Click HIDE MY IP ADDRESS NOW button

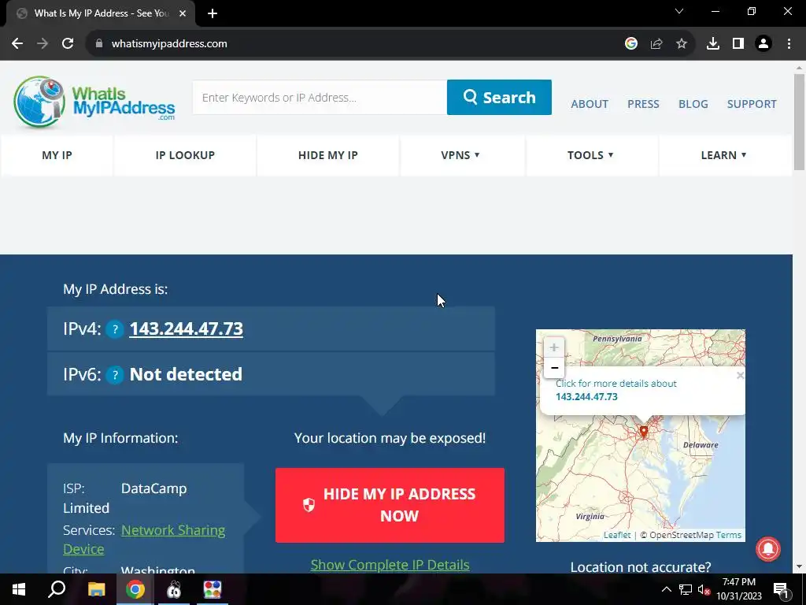click(x=390, y=505)
